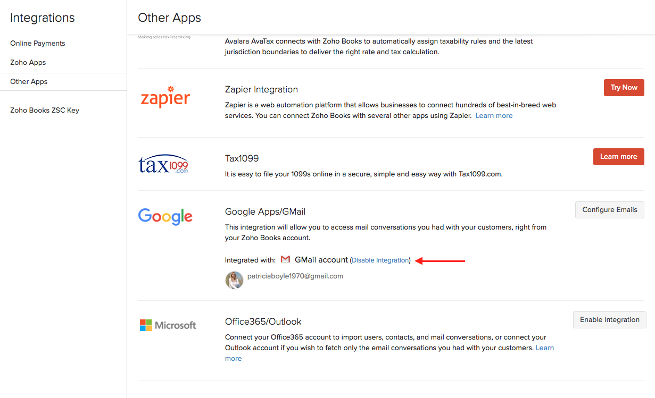Click the Google logo
The image size is (655, 398).
[x=165, y=216]
